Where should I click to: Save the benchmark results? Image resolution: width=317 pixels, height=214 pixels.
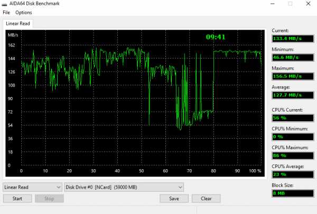coord(174,199)
